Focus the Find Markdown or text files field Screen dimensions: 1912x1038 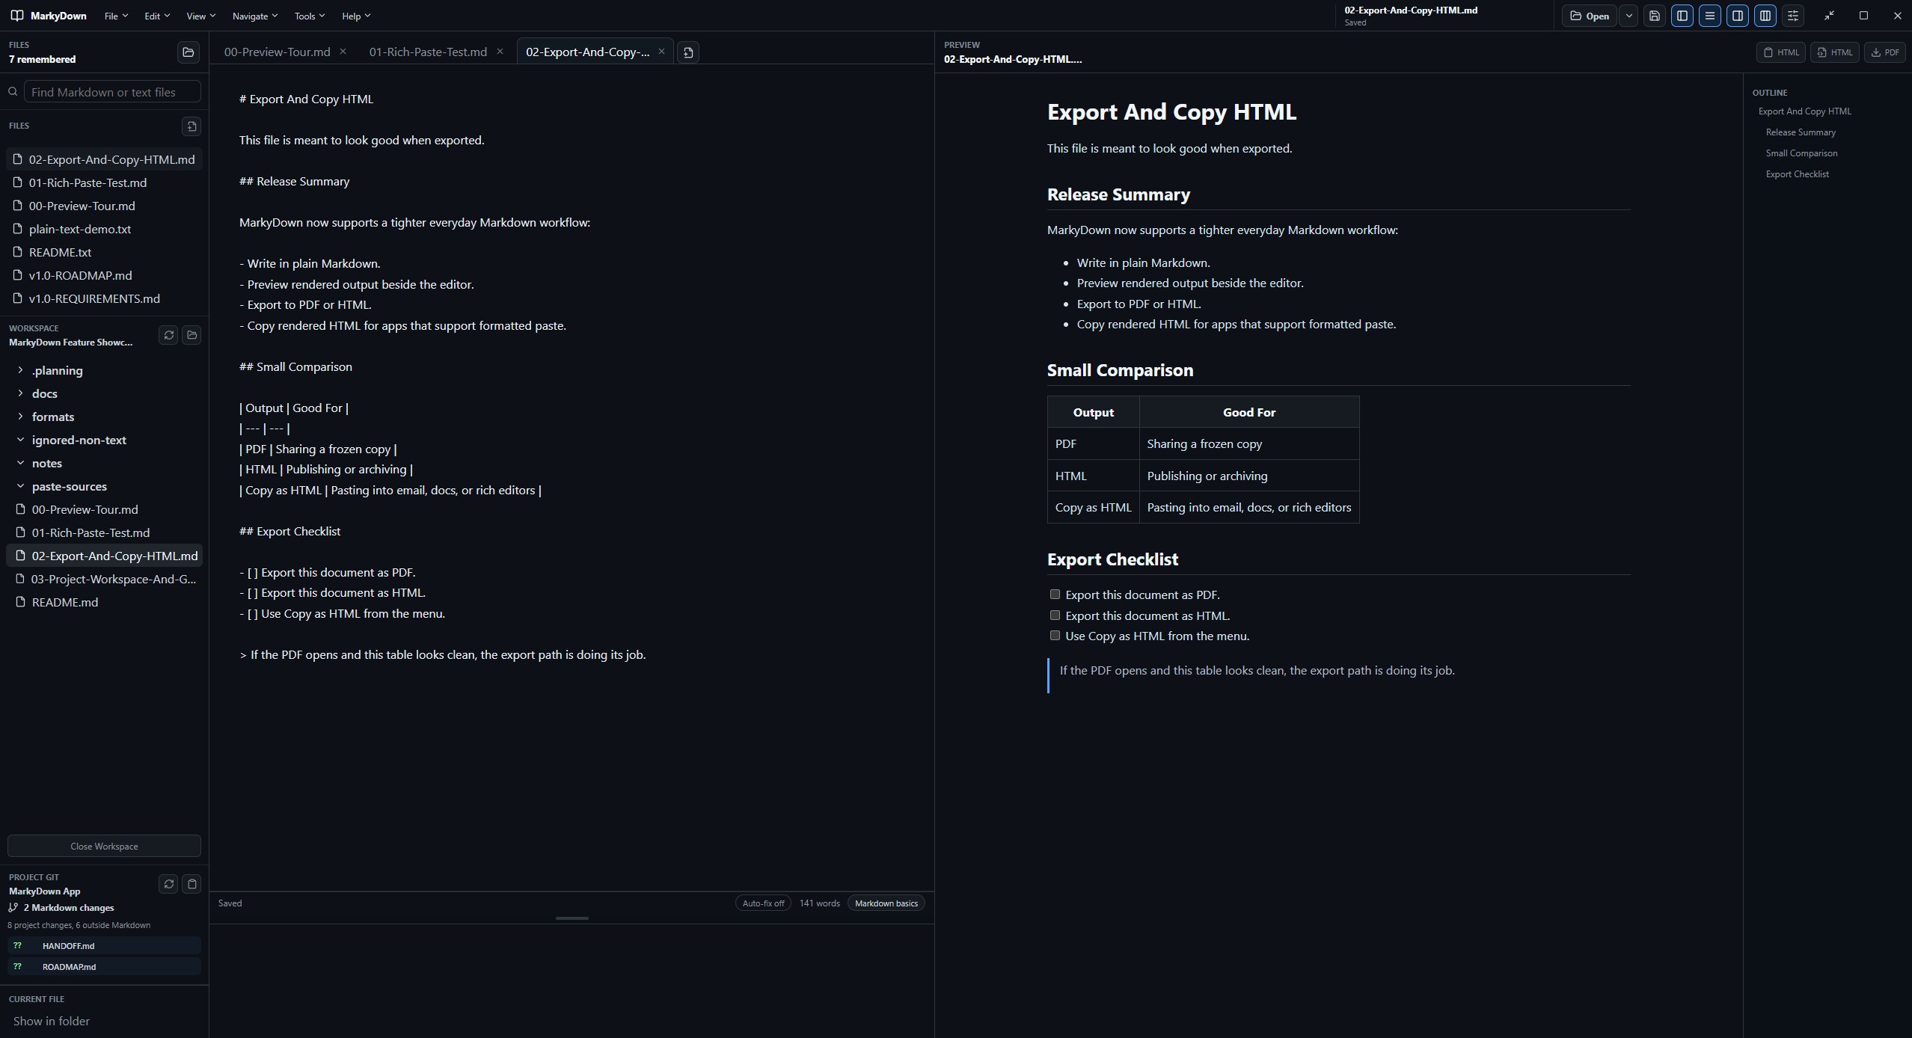112,92
